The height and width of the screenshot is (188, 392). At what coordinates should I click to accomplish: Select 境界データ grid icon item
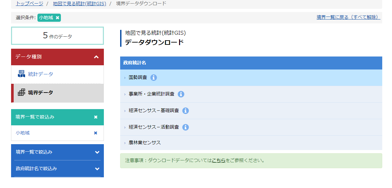(40, 93)
